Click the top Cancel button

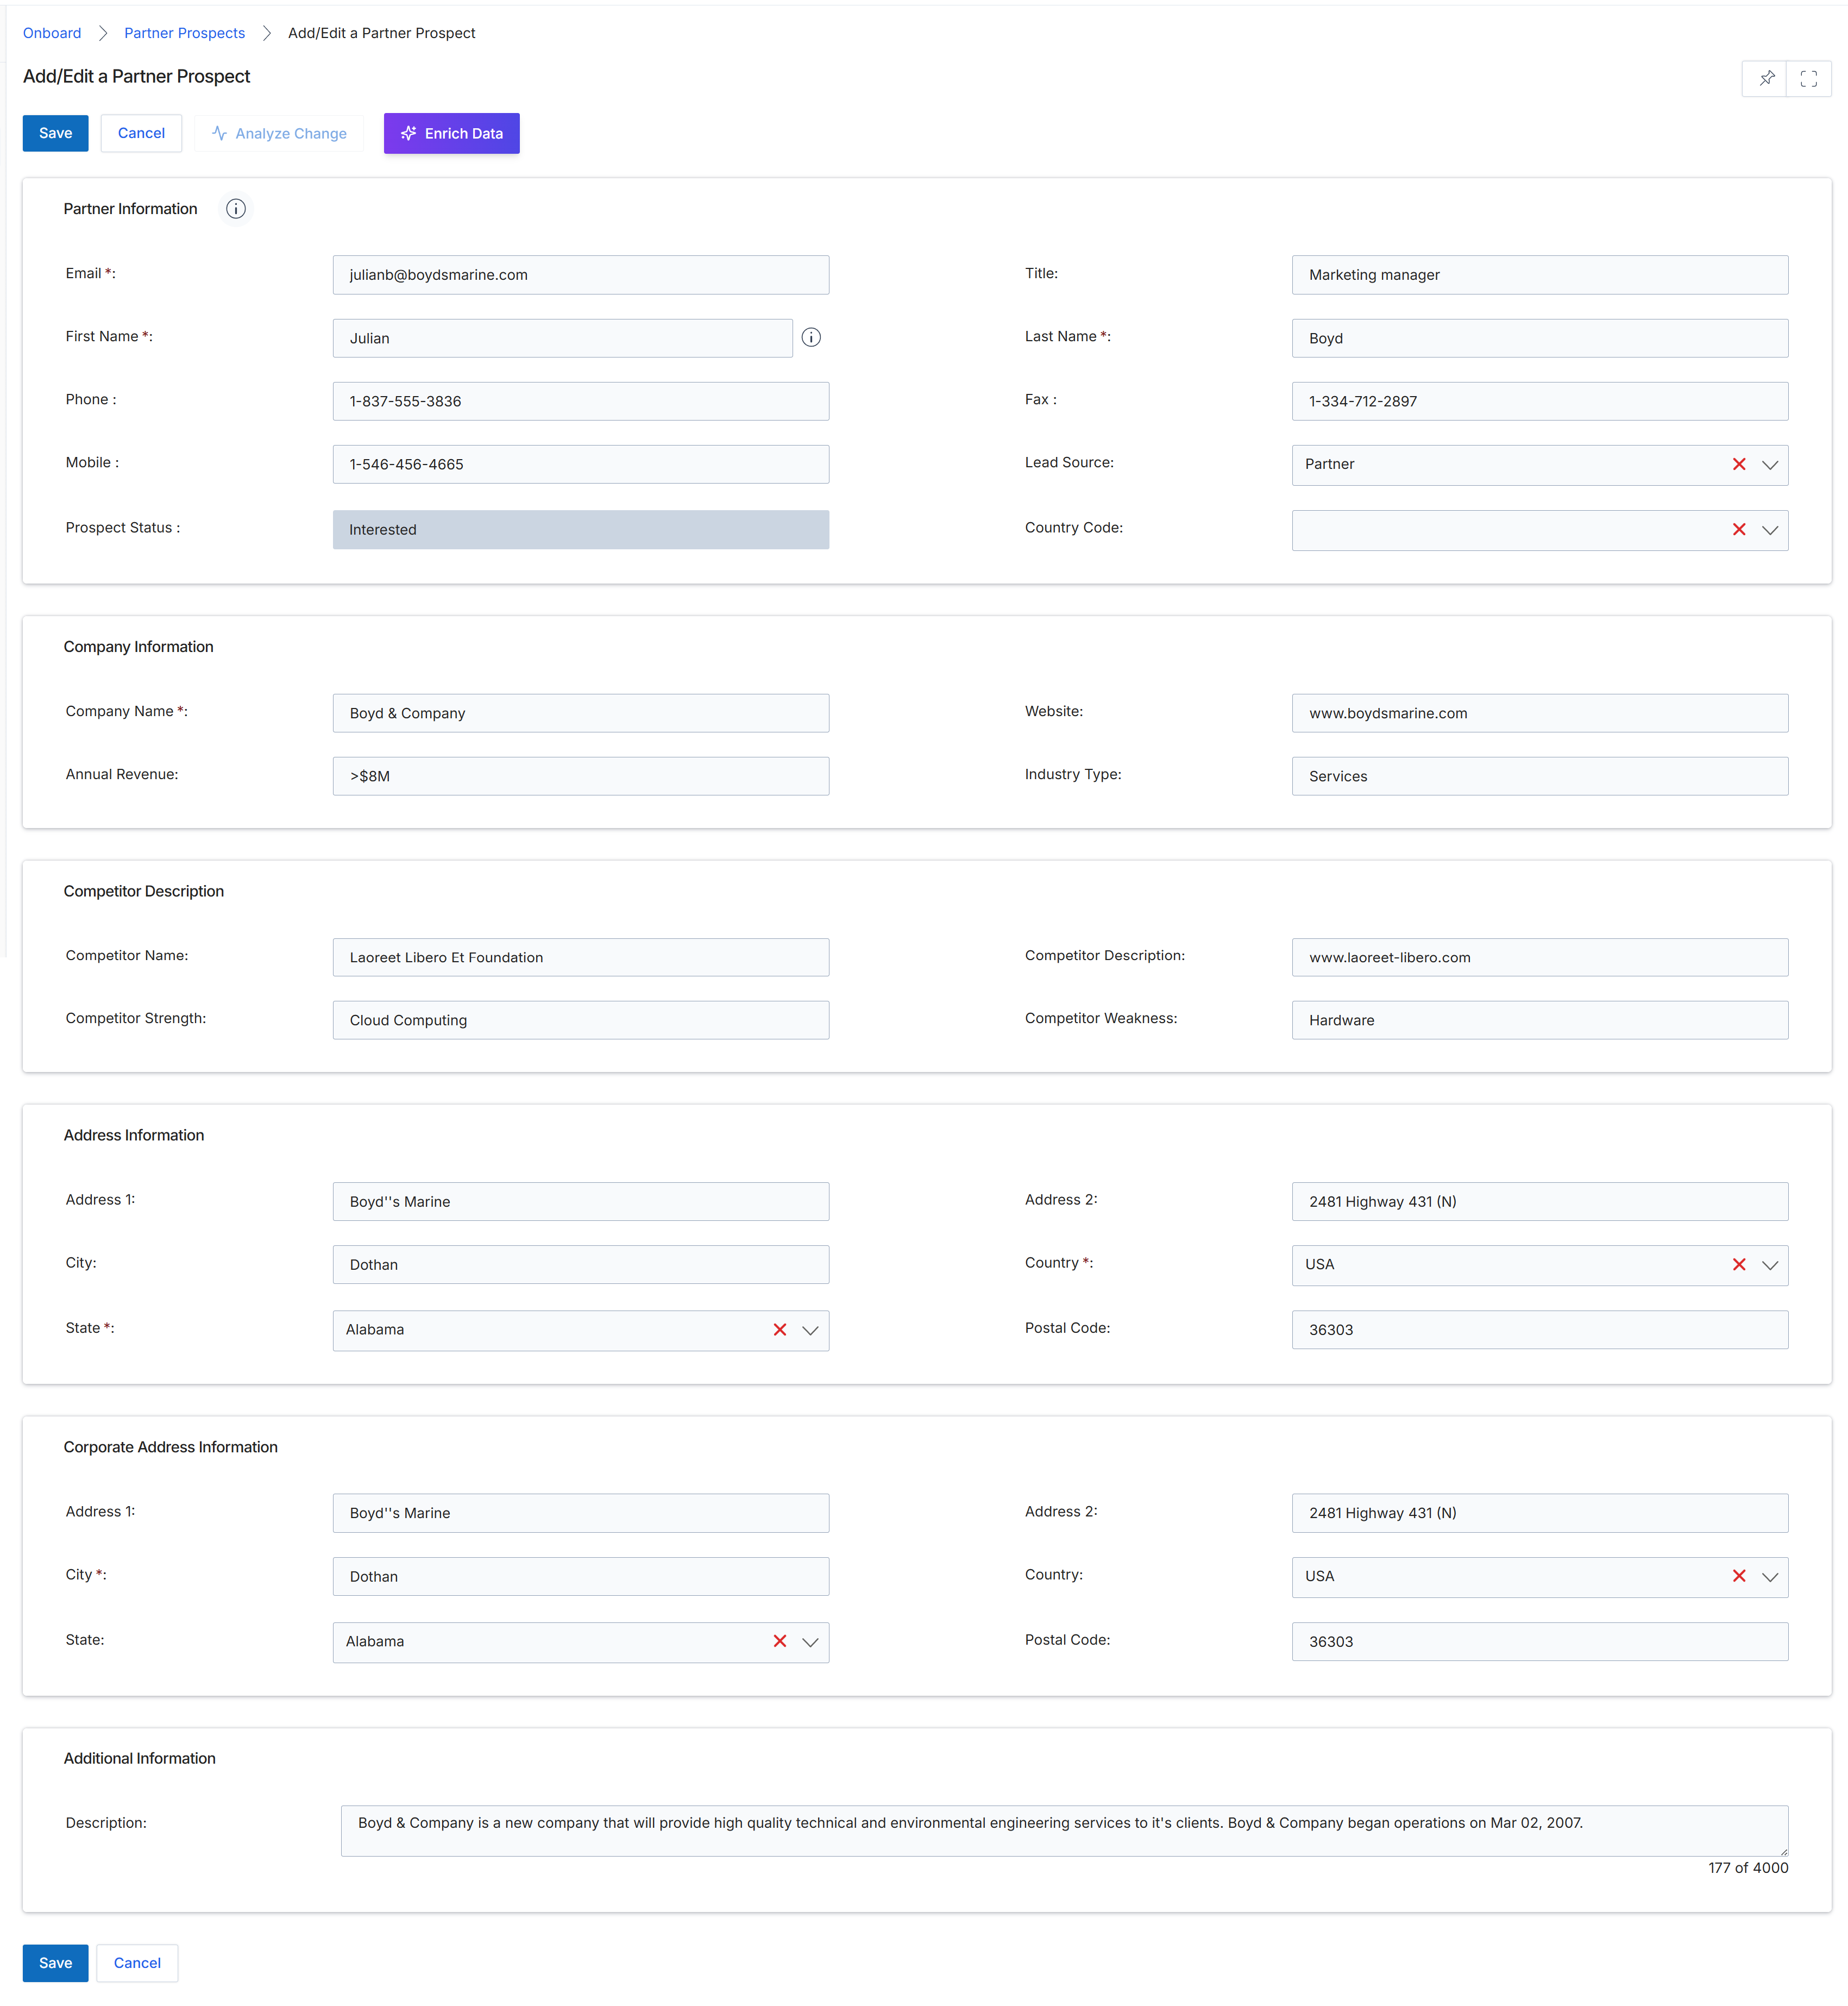tap(141, 133)
